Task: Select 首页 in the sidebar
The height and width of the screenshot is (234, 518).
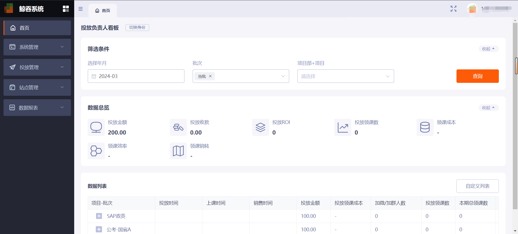Action: click(x=37, y=28)
